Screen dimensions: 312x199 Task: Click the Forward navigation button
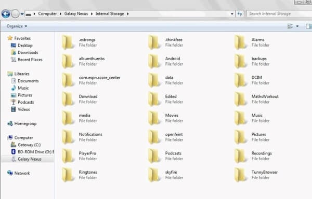pyautogui.click(x=15, y=14)
